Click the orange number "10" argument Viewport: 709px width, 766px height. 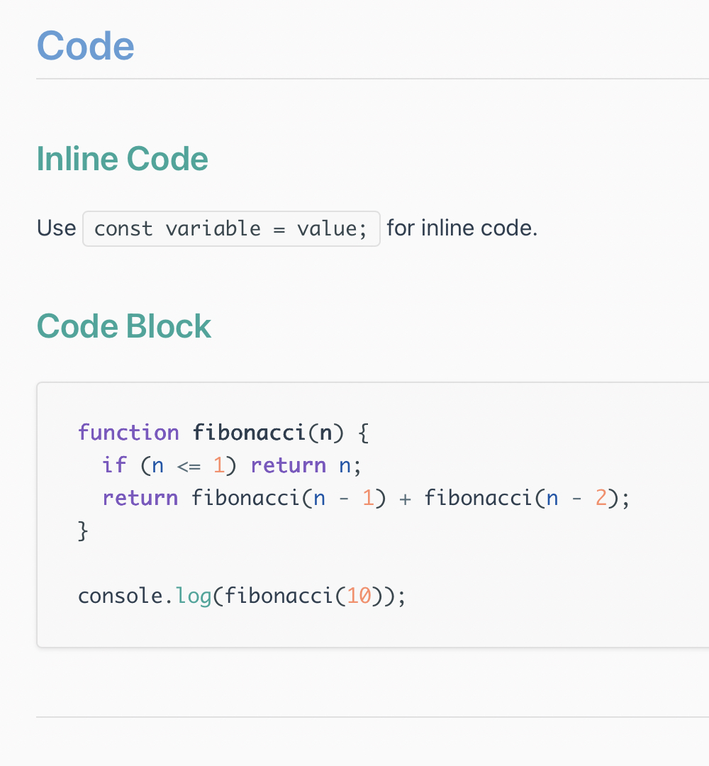(359, 596)
